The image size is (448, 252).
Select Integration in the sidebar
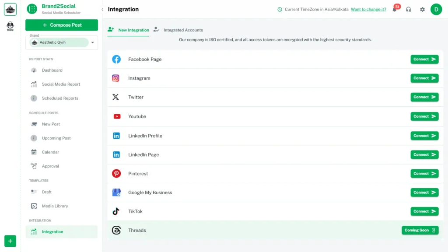click(61, 232)
